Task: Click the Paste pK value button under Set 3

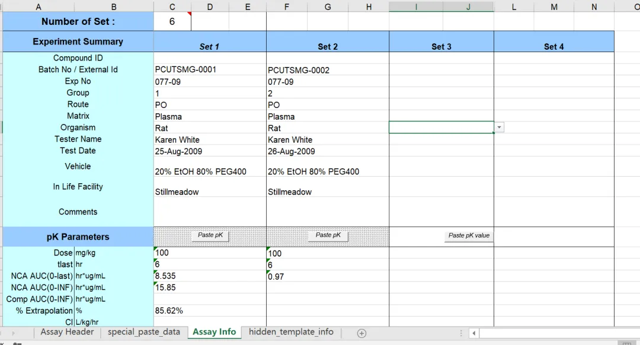Action: (x=469, y=236)
